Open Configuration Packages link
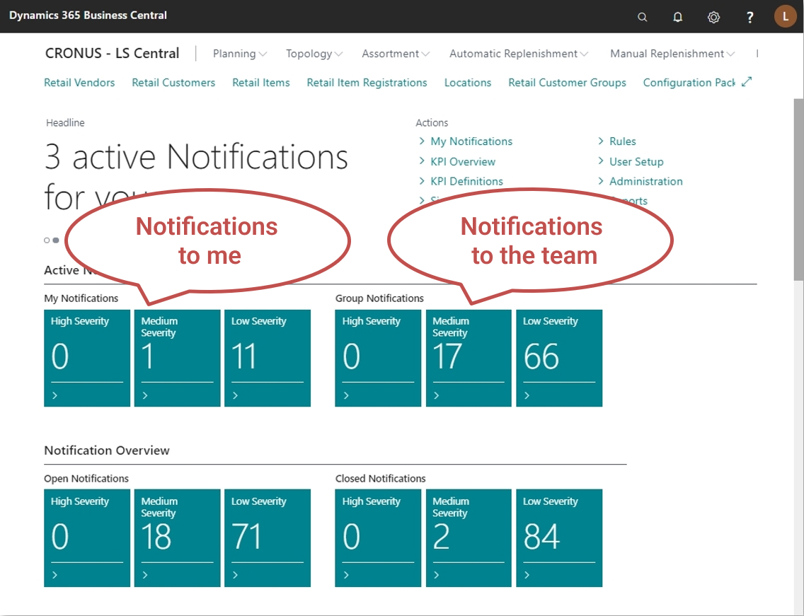 pos(689,83)
